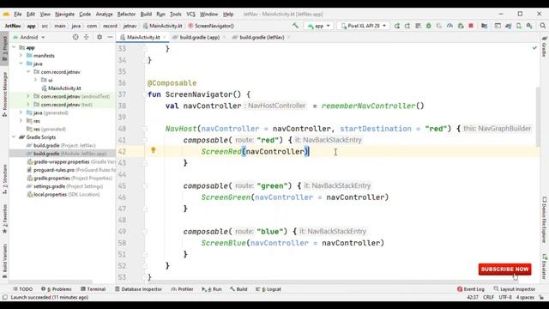Viewport: 549px width, 309px height.
Task: Click the red Stop app icon
Action: point(471,26)
